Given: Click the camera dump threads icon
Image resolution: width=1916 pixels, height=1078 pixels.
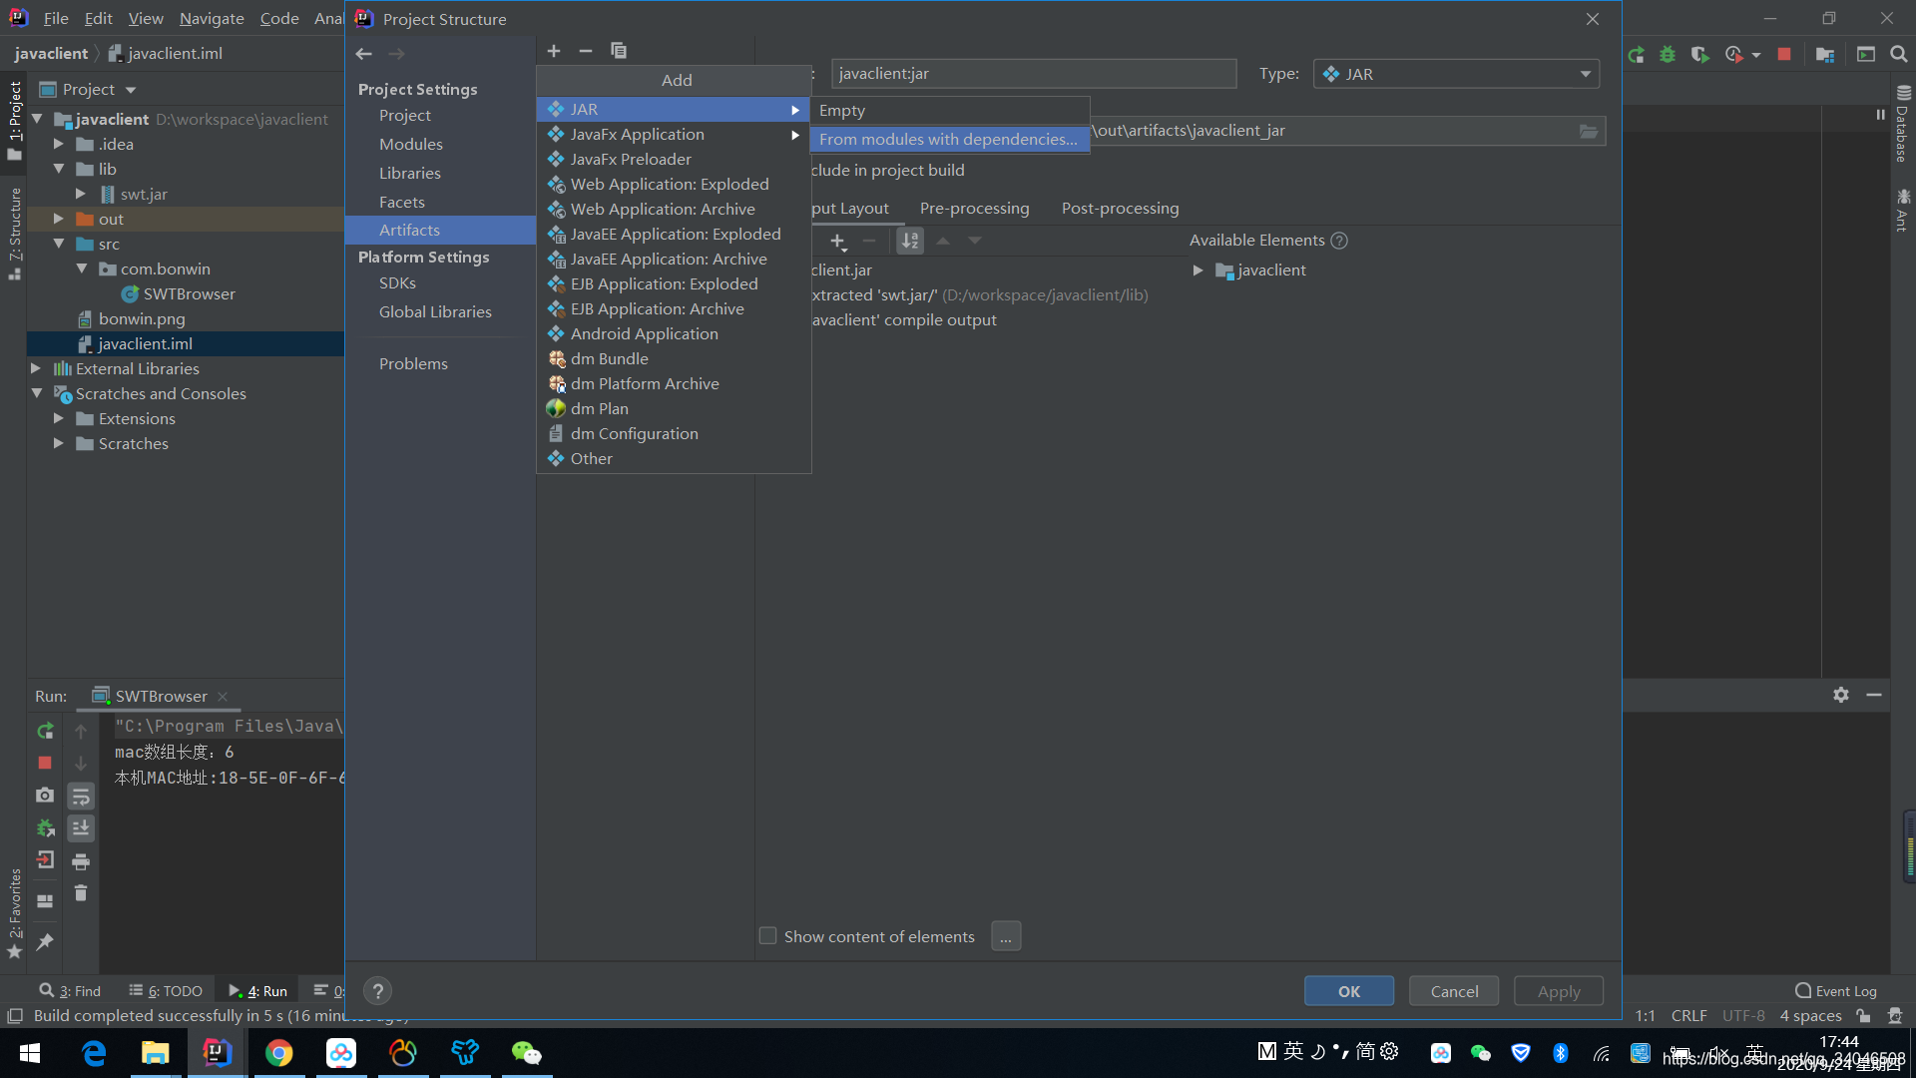Looking at the screenshot, I should [x=45, y=796].
